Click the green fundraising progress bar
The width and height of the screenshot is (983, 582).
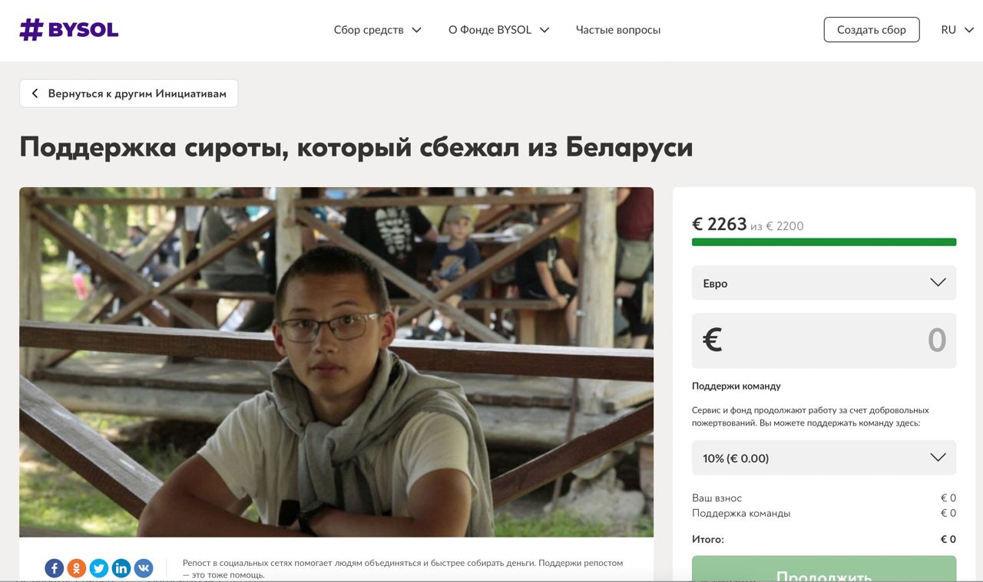[824, 242]
